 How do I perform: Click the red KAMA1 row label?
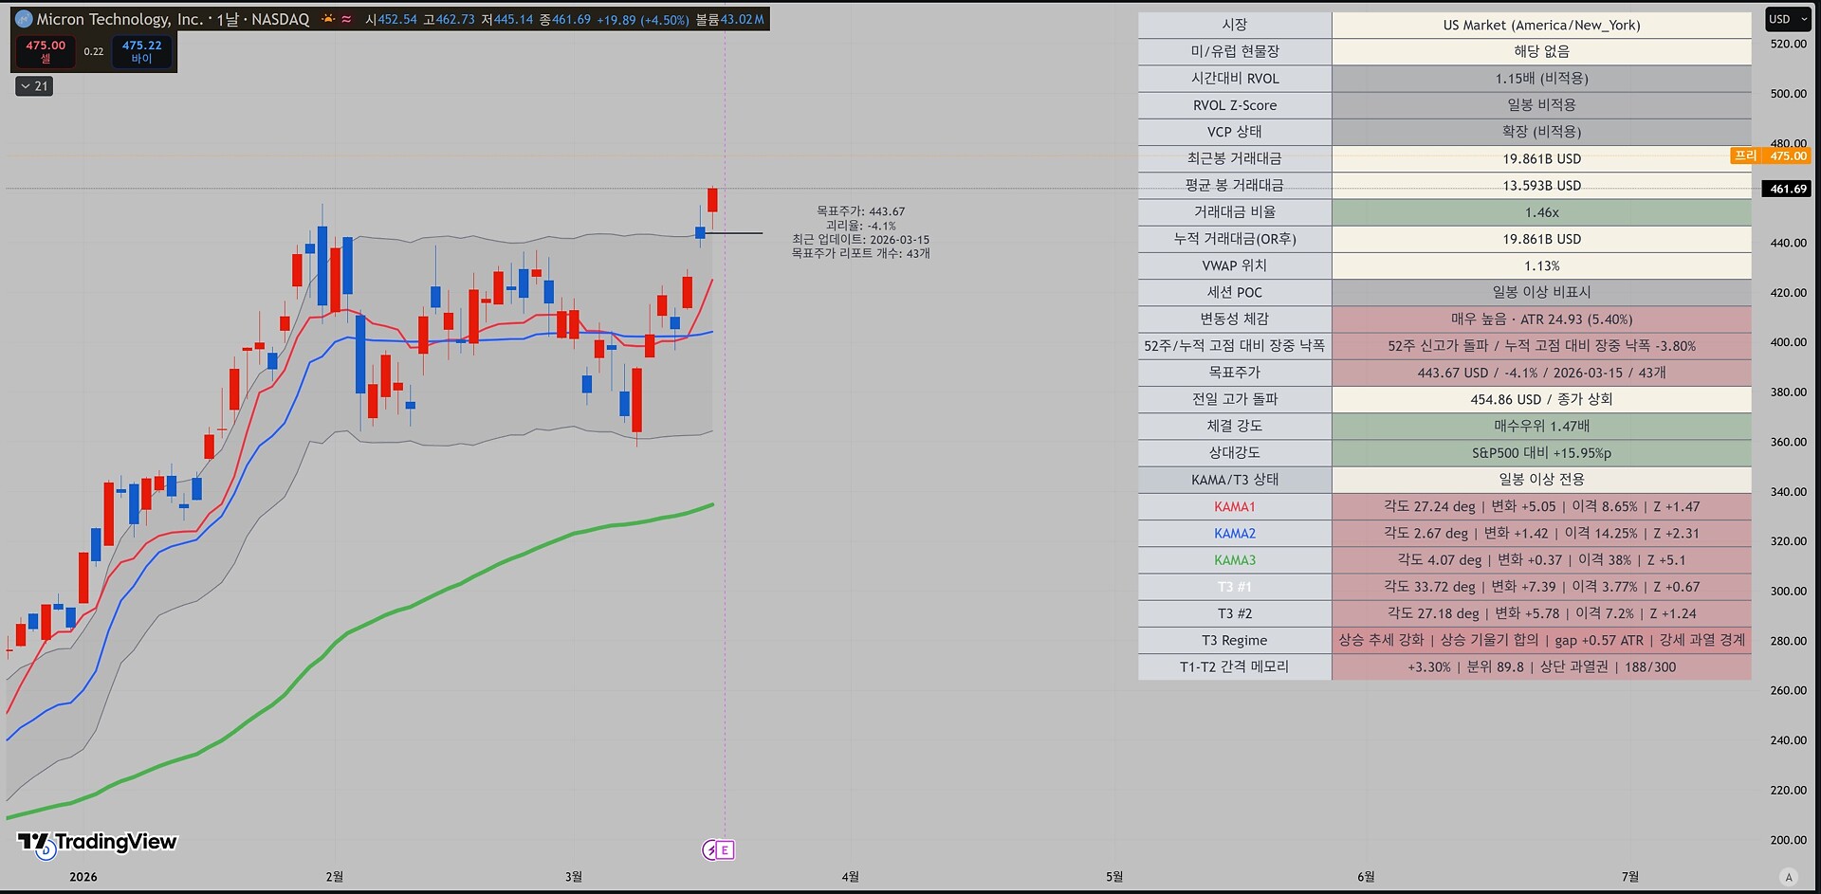point(1235,506)
